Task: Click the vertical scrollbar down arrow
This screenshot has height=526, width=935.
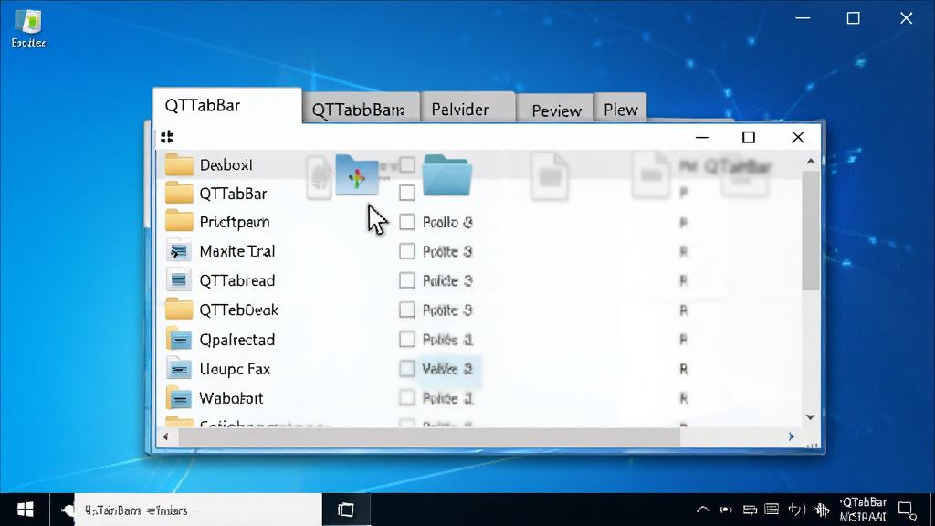Action: (x=811, y=416)
